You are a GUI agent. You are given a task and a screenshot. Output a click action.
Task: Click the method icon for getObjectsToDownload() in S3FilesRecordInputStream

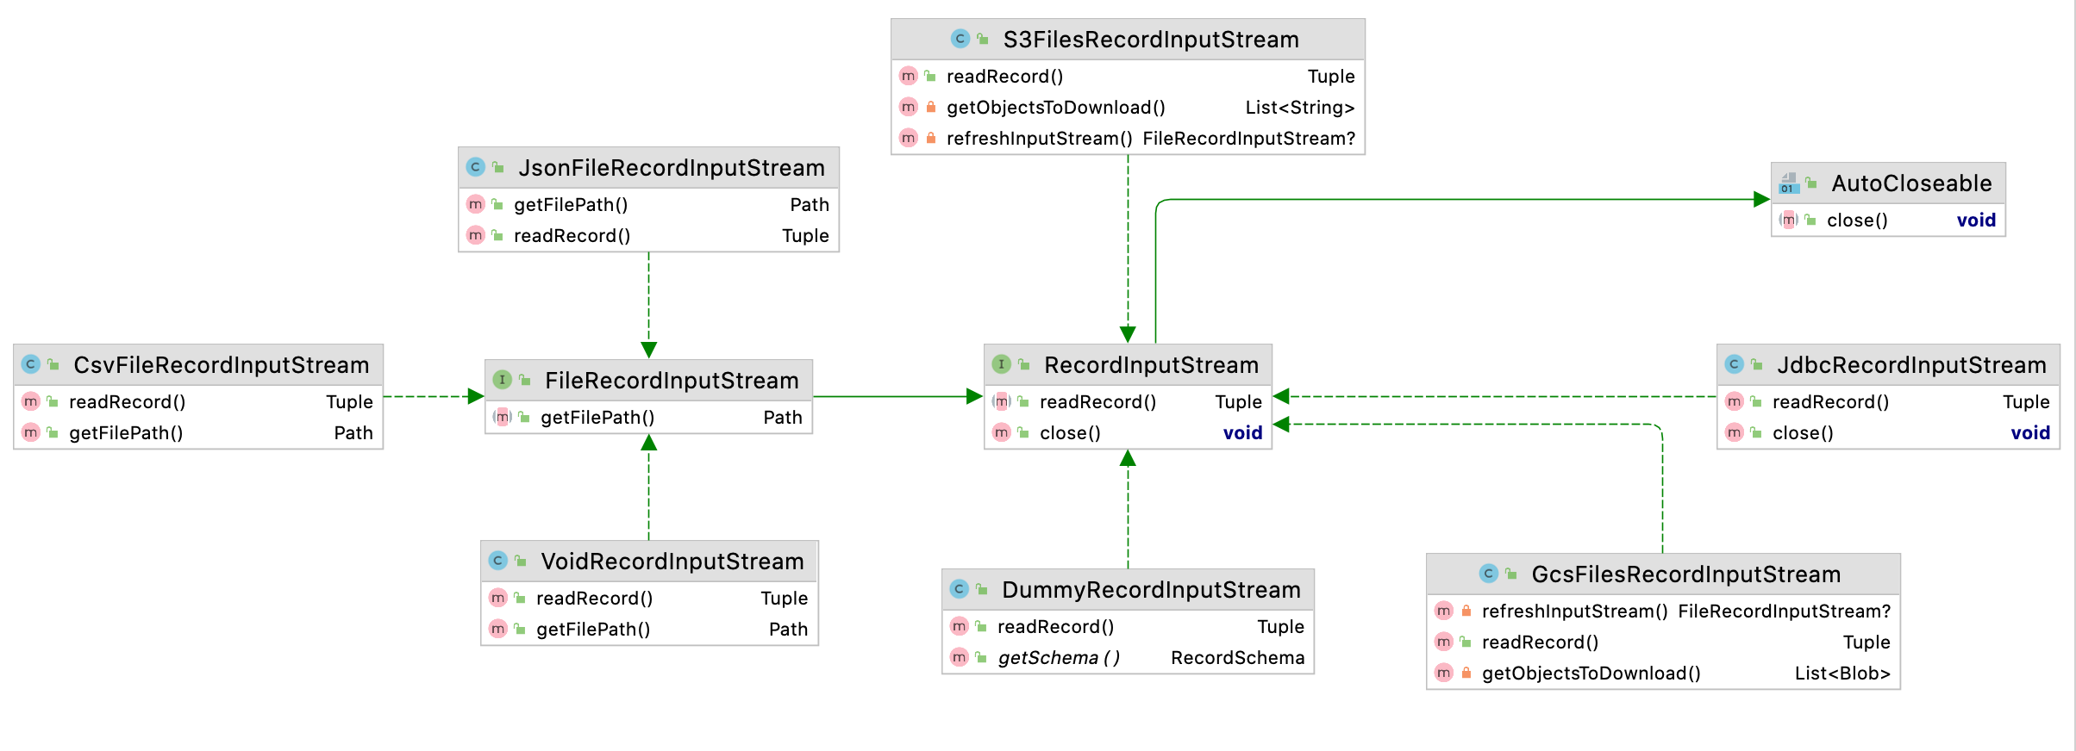click(x=909, y=107)
